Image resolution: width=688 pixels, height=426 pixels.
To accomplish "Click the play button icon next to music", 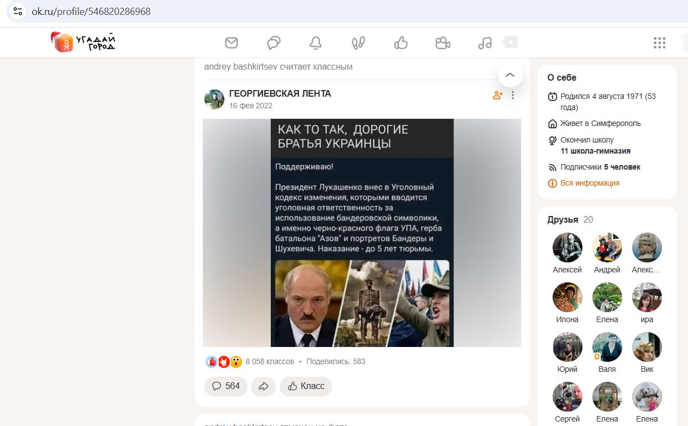I will pos(511,42).
